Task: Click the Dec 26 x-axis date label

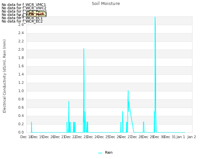Action: [x=115, y=137]
